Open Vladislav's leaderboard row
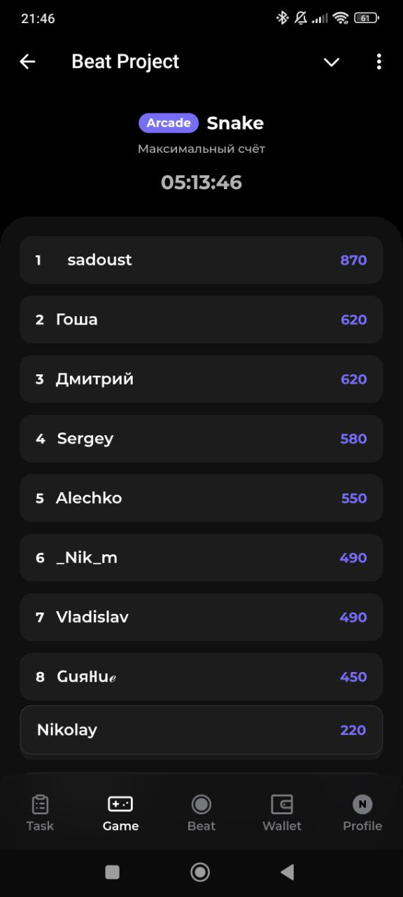This screenshot has height=897, width=403. pos(201,617)
